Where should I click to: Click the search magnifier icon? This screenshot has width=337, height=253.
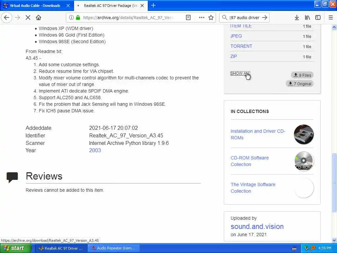[x=224, y=17]
